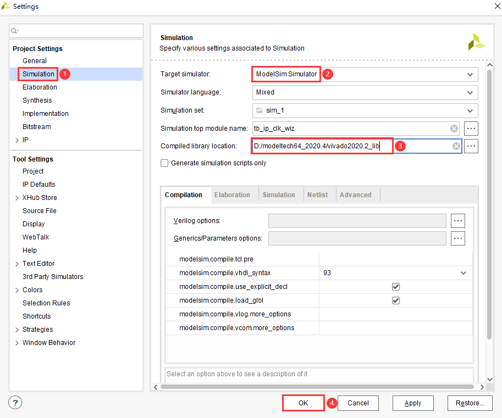Browse for compiled library location
The height and width of the screenshot is (418, 502).
click(471, 146)
